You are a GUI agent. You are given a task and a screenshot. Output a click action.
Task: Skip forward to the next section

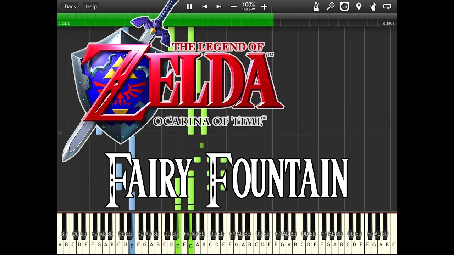[219, 6]
